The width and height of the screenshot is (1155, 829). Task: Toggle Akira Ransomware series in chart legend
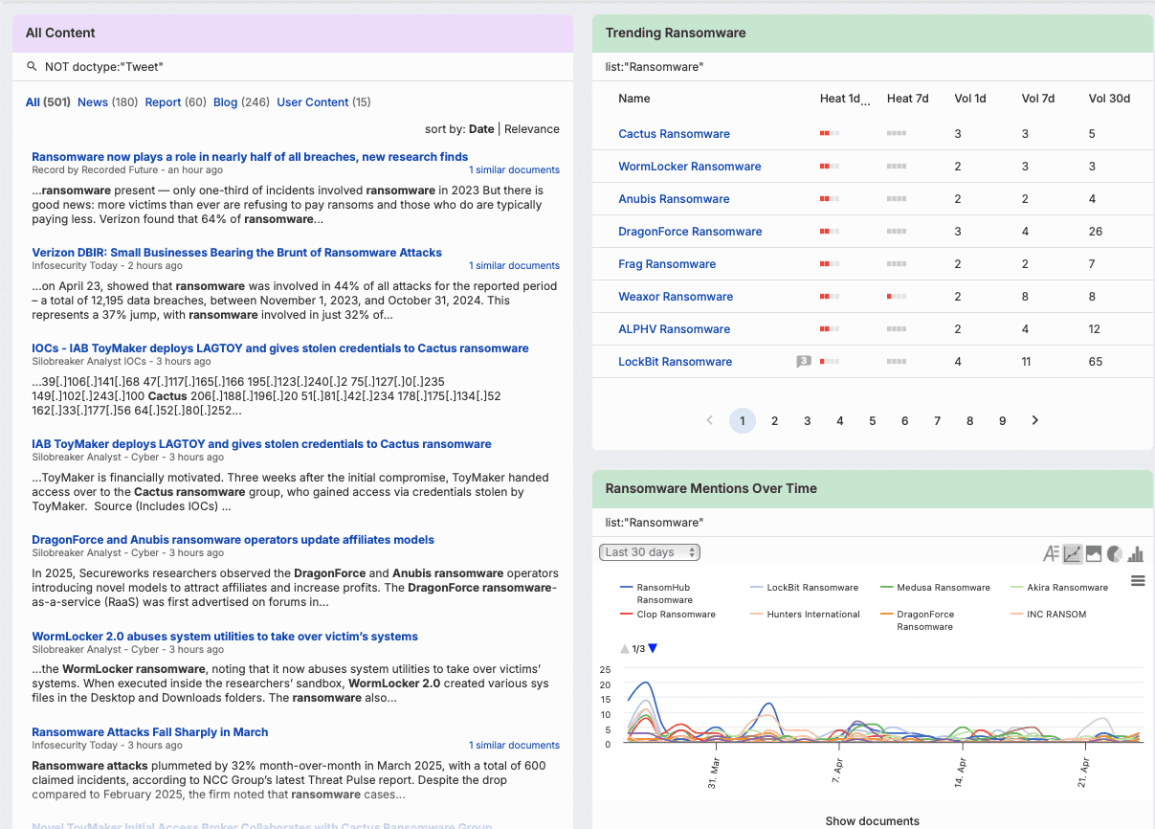1059,588
